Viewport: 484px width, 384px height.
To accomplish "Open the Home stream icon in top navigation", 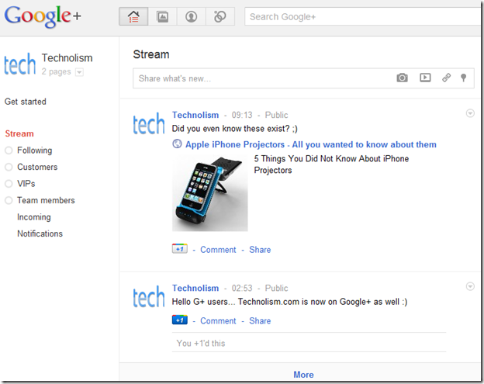I will point(133,16).
